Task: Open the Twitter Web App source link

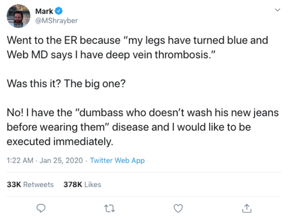Action: [117, 160]
